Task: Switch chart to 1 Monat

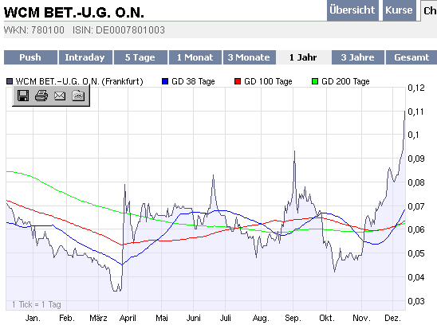Action: tap(195, 57)
